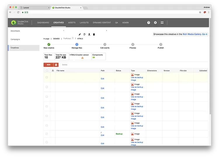
Task: Open the Assets navigation tab
Action: coord(72,23)
